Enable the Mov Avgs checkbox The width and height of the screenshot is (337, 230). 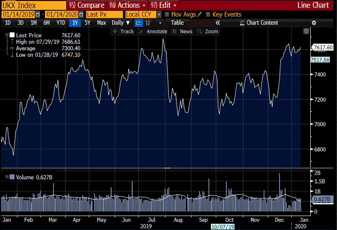[x=167, y=14]
